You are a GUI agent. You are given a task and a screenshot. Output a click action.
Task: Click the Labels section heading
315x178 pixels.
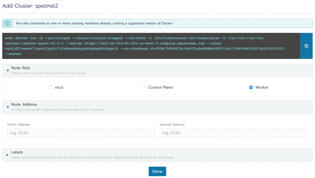point(17,152)
